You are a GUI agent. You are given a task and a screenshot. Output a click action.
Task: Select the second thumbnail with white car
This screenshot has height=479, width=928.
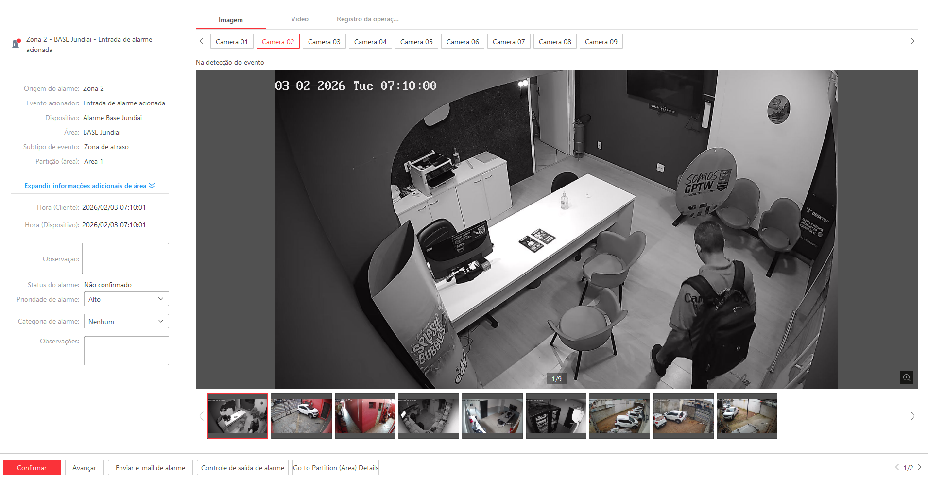pyautogui.click(x=301, y=415)
